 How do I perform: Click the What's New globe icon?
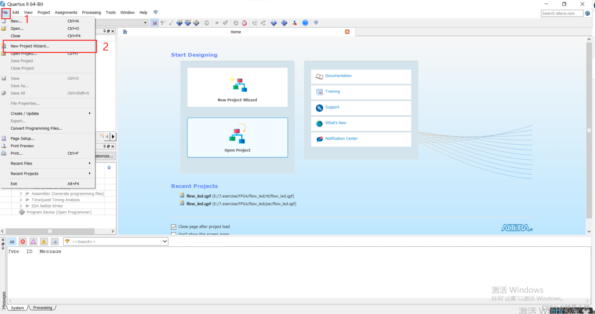[319, 123]
